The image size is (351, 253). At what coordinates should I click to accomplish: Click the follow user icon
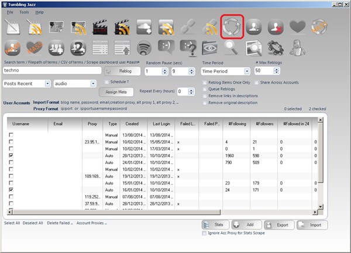pyautogui.click(x=254, y=27)
